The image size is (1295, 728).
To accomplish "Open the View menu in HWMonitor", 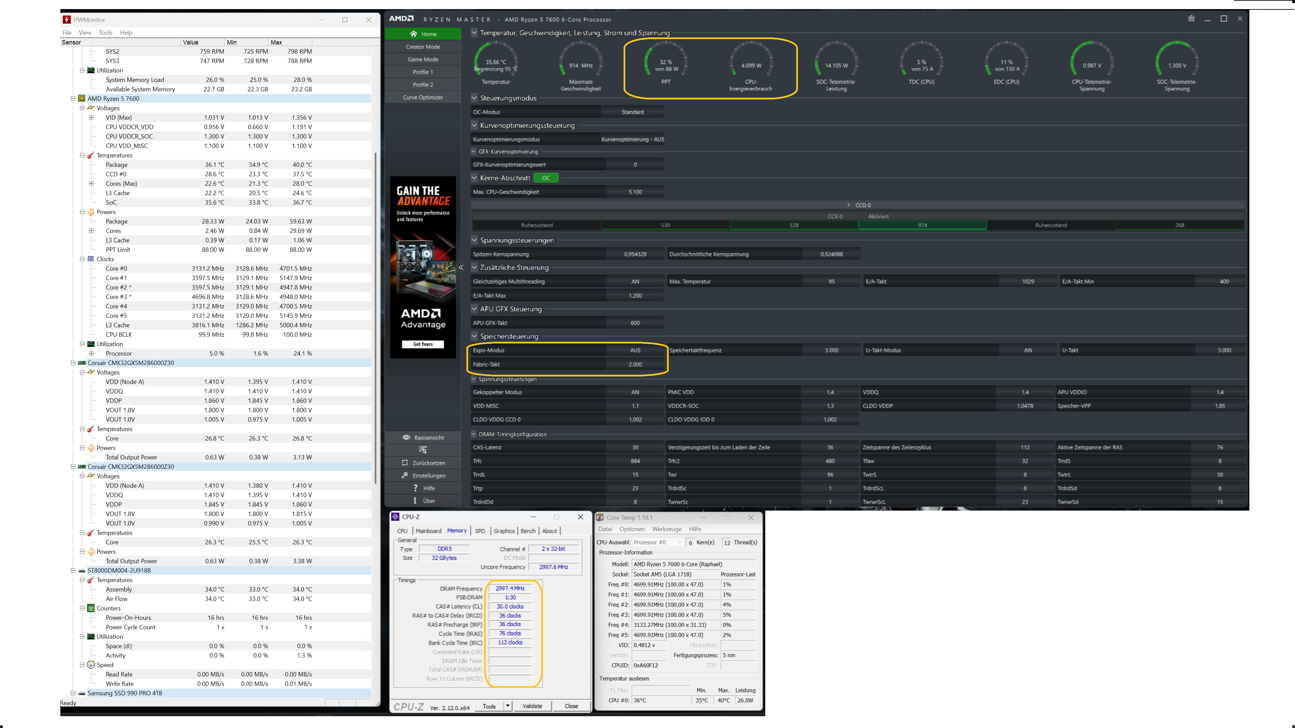I will pyautogui.click(x=85, y=33).
